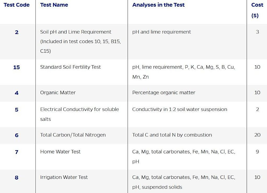
Task: Click the Percentage organic matter cell
Action: pos(164,93)
